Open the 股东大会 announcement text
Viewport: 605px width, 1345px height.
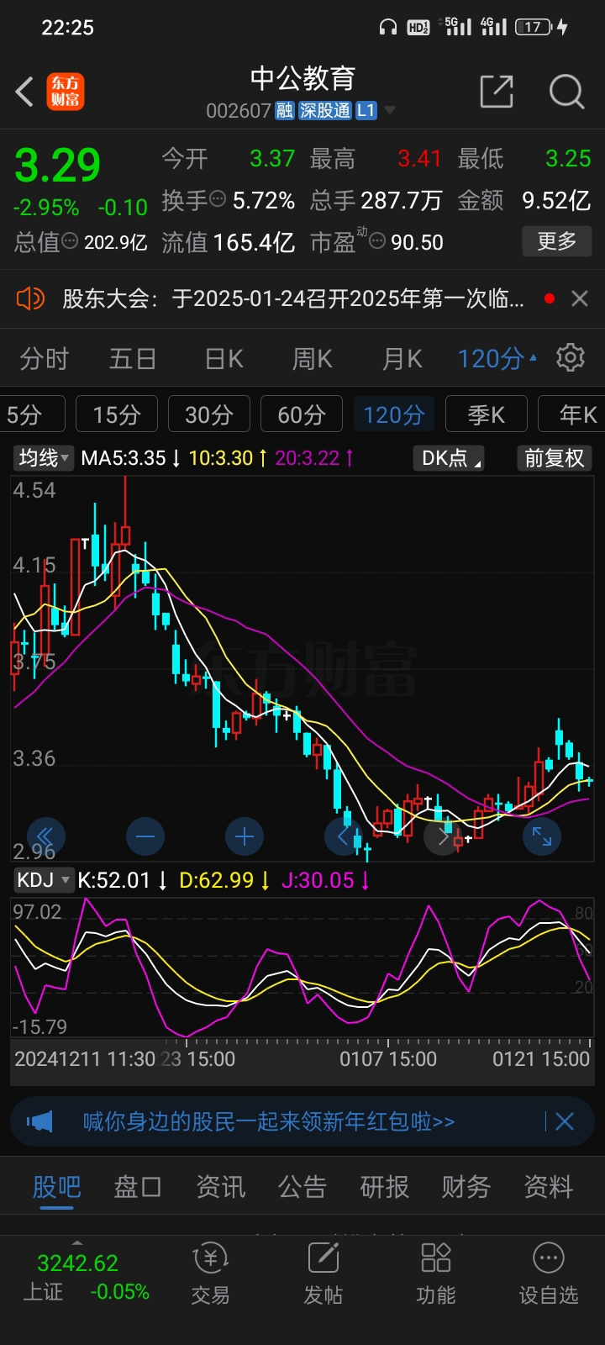pyautogui.click(x=293, y=298)
